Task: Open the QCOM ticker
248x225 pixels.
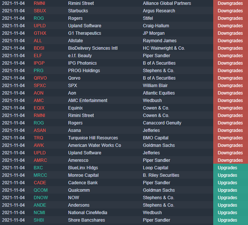Action: pos(41,190)
